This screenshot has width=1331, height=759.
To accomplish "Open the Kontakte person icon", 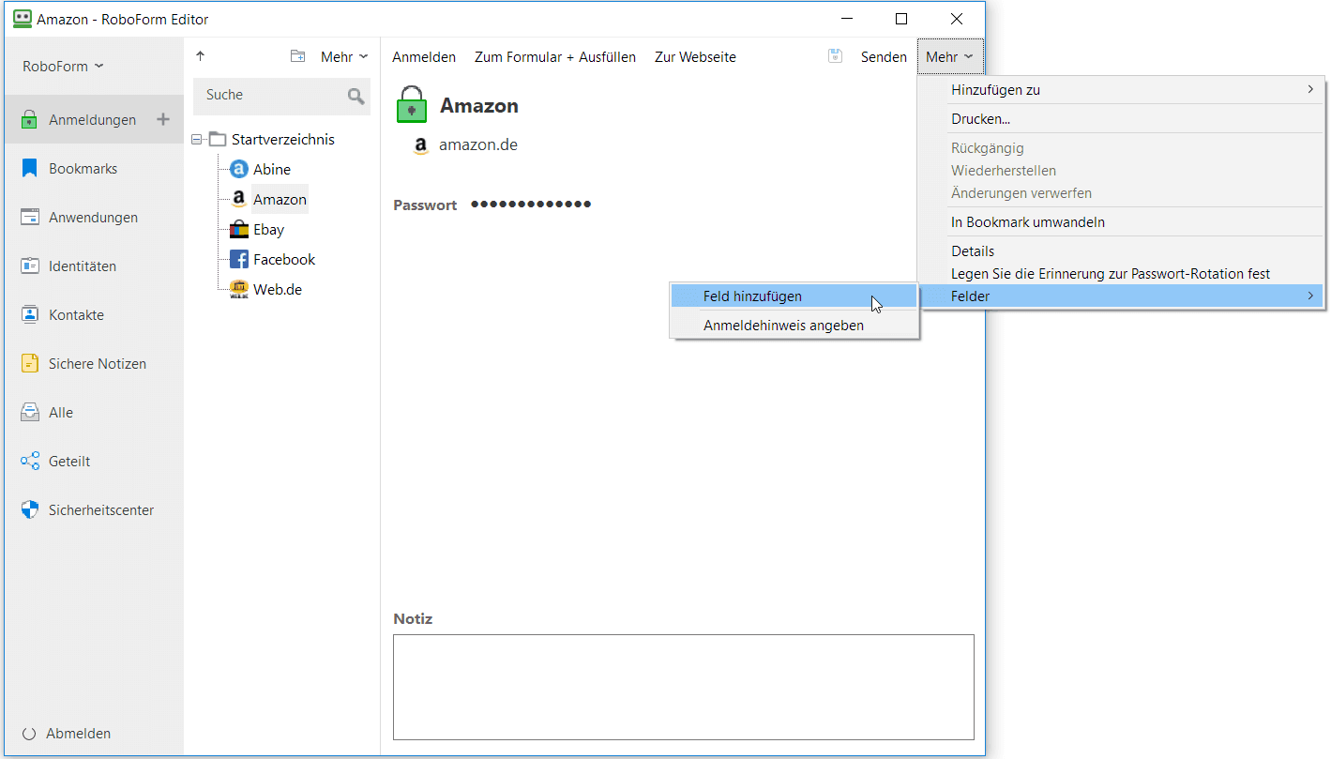I will click(x=29, y=315).
